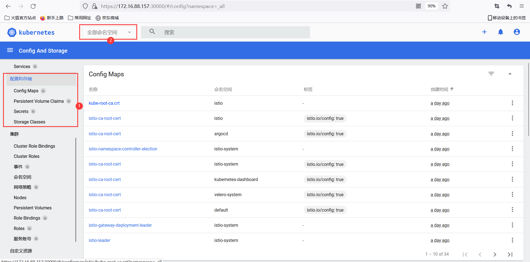
Task: Open Roles in sidebar
Action: pos(19,228)
